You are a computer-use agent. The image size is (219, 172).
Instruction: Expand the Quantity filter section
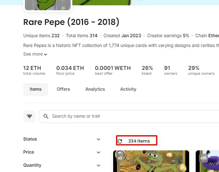(x=62, y=165)
